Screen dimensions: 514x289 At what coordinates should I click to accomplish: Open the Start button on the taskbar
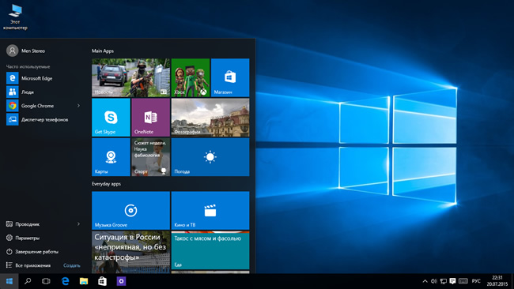pos(9,281)
